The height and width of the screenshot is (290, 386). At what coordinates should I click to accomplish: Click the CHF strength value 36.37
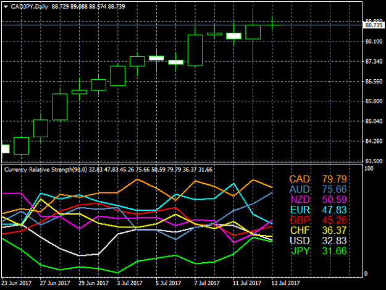334,231
